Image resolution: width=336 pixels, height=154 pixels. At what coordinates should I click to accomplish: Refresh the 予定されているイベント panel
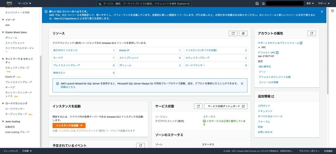[x=140, y=145]
